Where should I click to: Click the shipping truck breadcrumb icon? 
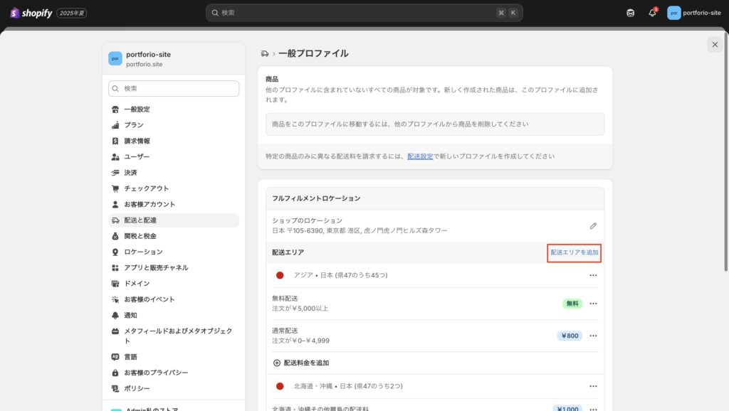point(265,53)
